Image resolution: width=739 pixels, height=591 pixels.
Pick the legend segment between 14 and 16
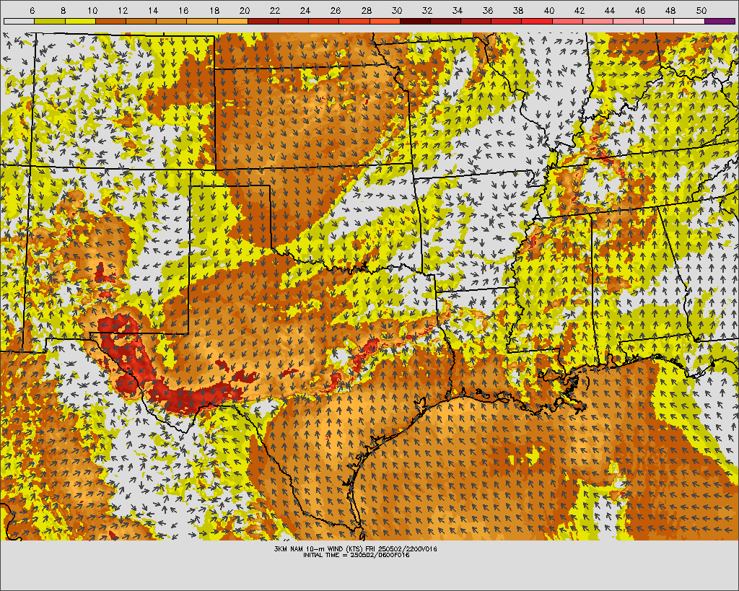click(172, 21)
